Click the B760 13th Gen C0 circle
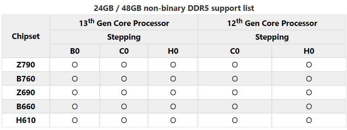 [124, 79]
